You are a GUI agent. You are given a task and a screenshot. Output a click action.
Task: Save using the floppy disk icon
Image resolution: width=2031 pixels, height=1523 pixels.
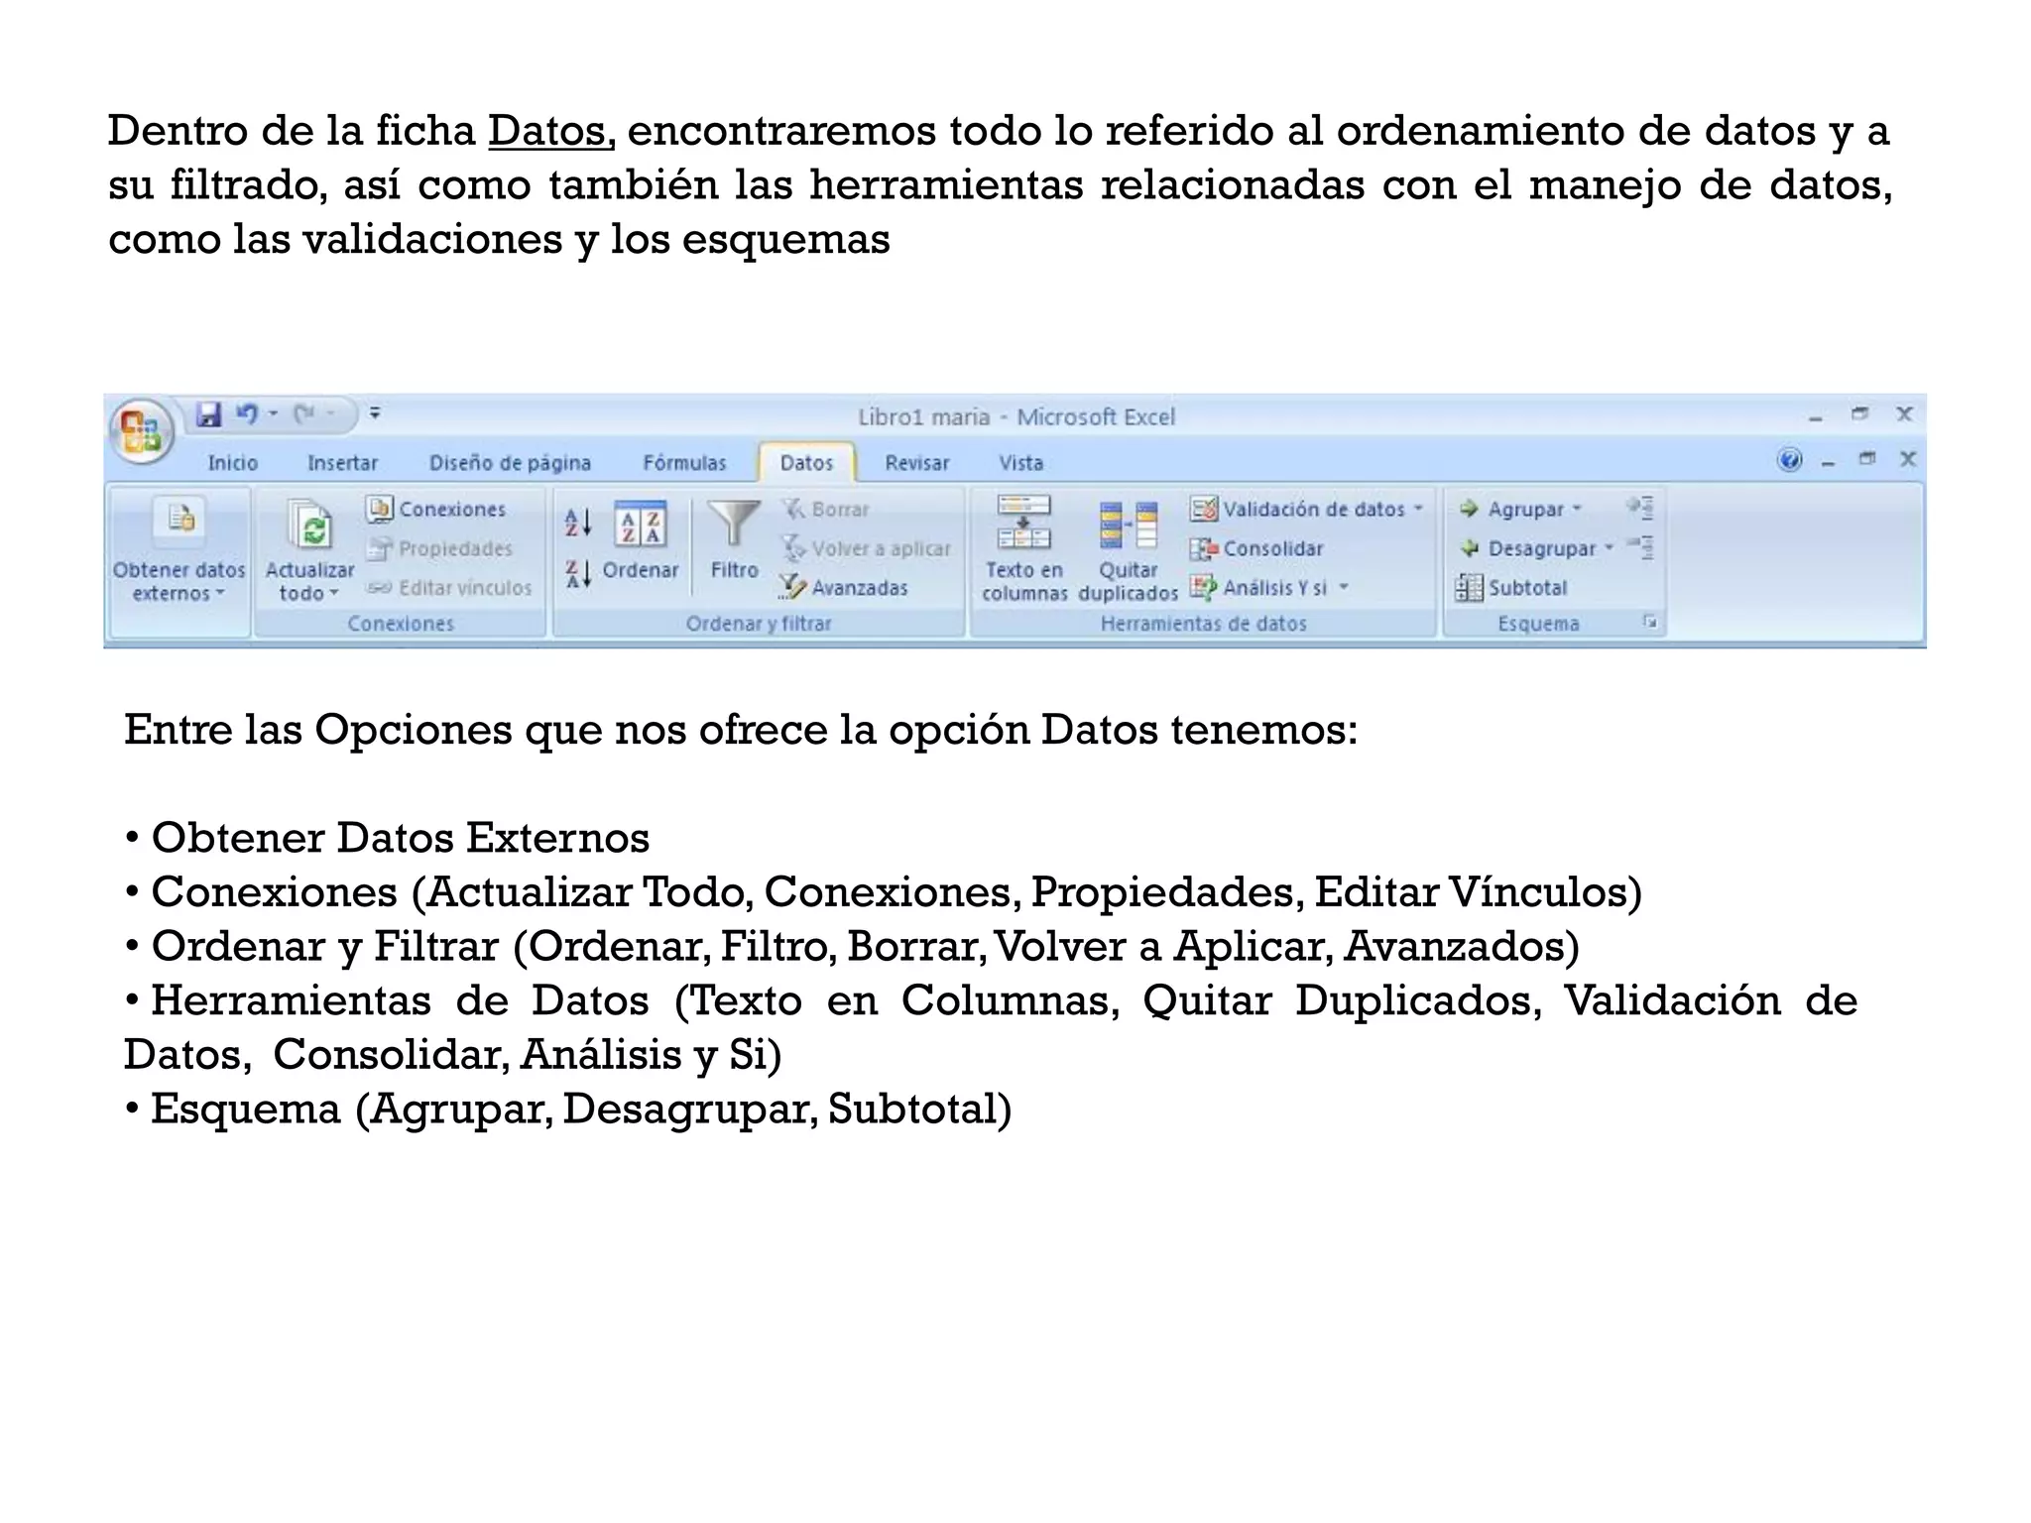click(x=208, y=413)
